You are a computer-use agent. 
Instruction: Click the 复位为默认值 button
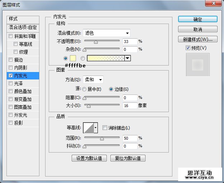point(128,158)
